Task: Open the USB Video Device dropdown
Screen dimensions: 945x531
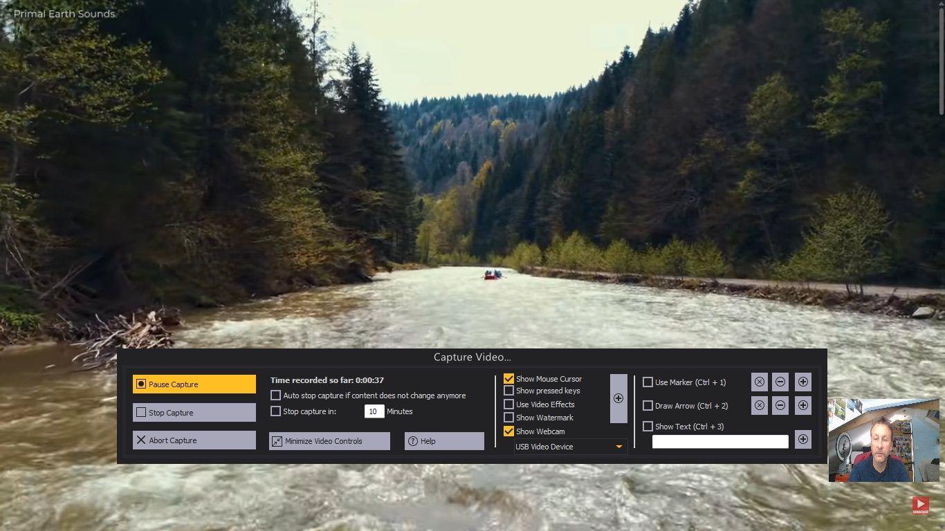Action: 619,447
